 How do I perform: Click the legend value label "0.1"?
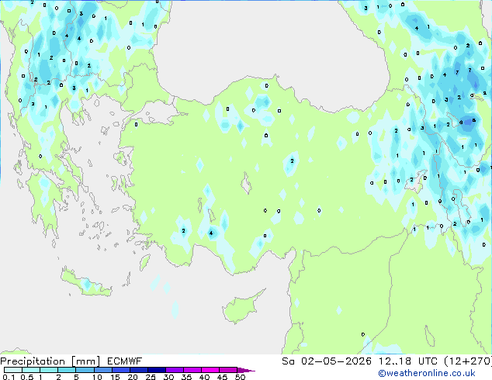(9, 377)
